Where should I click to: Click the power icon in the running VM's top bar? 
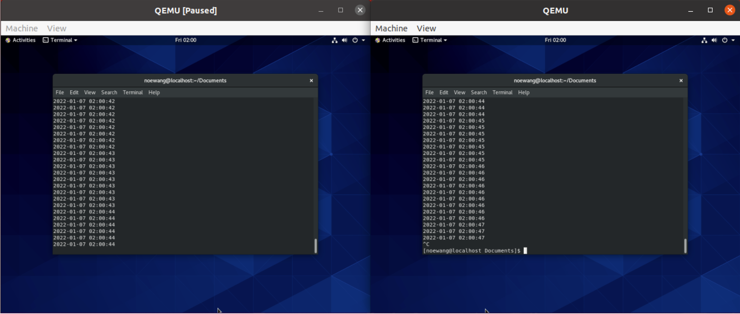(x=725, y=40)
